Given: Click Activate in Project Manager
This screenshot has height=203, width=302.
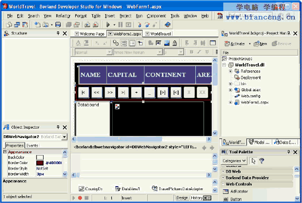Looking at the screenshot, I should (235, 44).
